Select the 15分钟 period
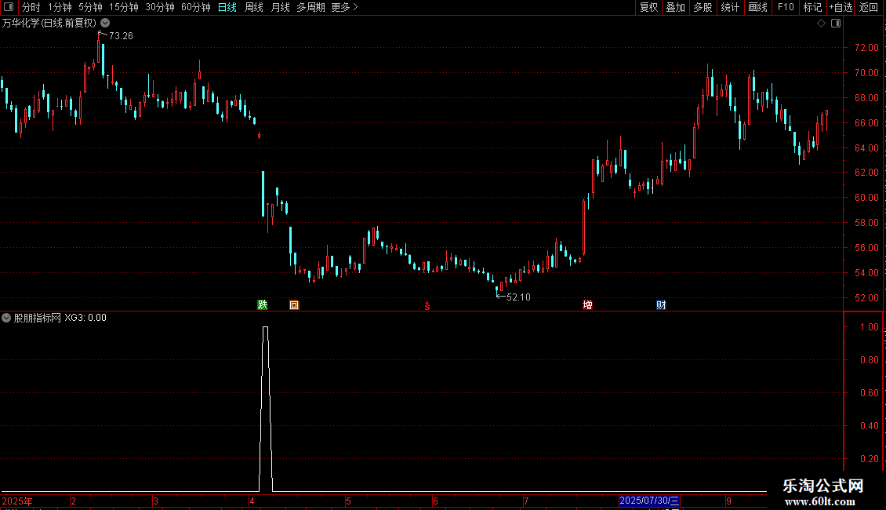This screenshot has width=886, height=510. [124, 7]
